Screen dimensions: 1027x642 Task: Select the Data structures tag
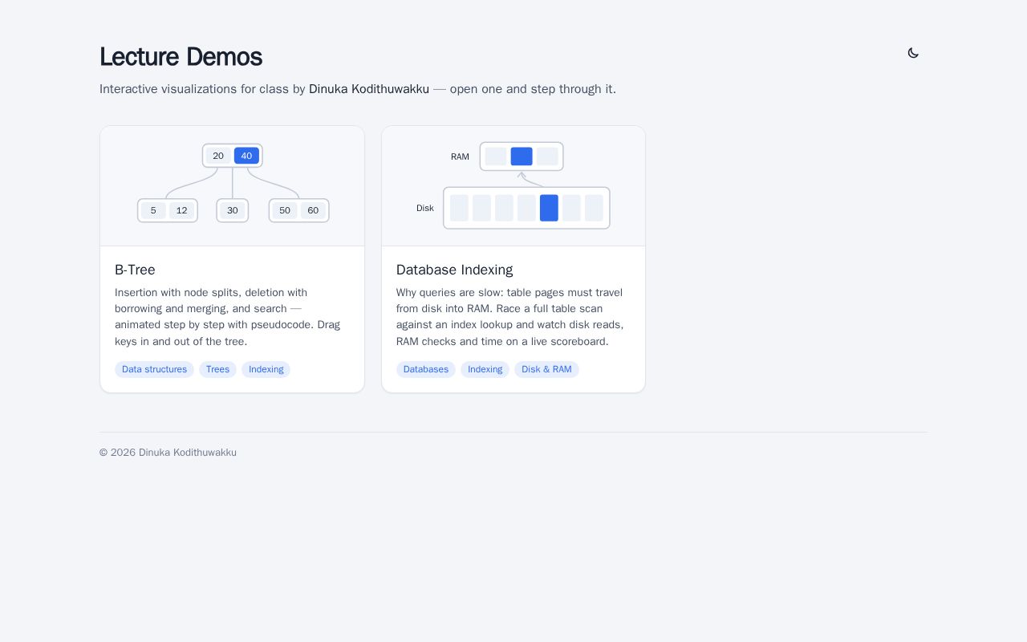154,369
